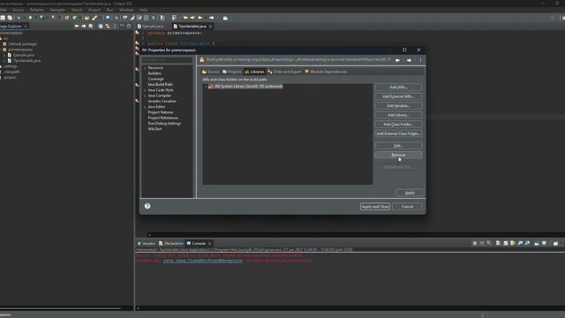
Task: Click the Add Library button
Action: [398, 115]
